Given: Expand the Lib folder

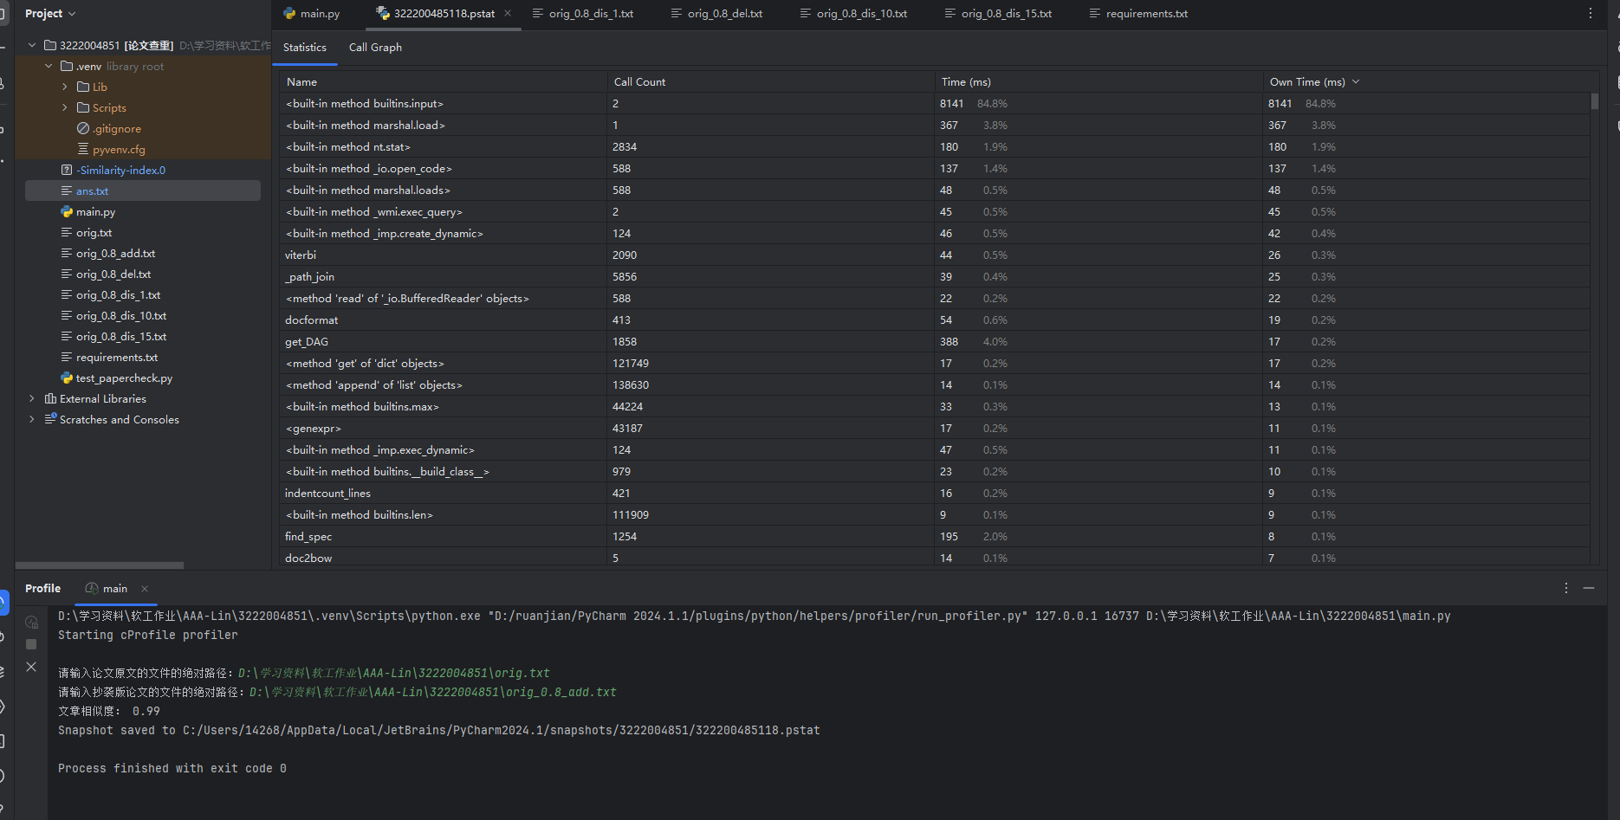Looking at the screenshot, I should tap(65, 87).
